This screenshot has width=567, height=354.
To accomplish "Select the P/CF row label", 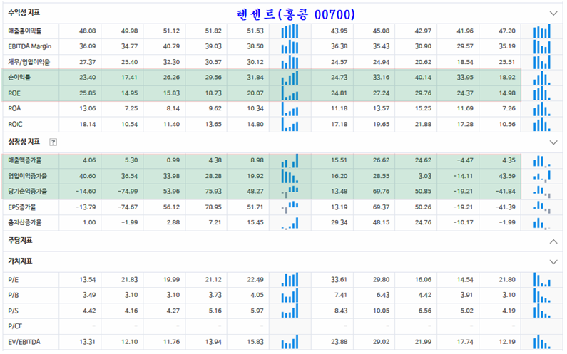I will (x=16, y=326).
